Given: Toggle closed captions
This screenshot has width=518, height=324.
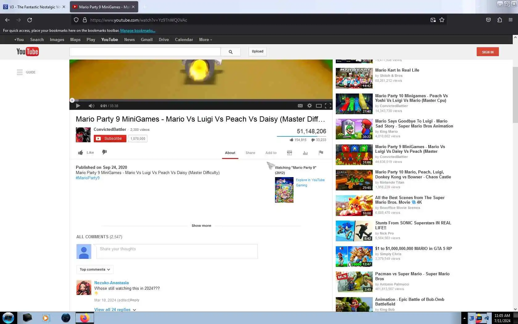Looking at the screenshot, I should point(300,106).
